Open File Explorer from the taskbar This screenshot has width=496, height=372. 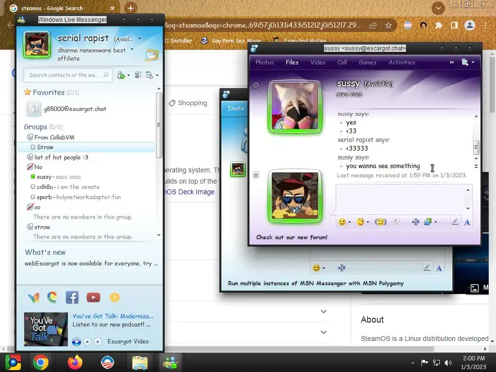click(140, 363)
